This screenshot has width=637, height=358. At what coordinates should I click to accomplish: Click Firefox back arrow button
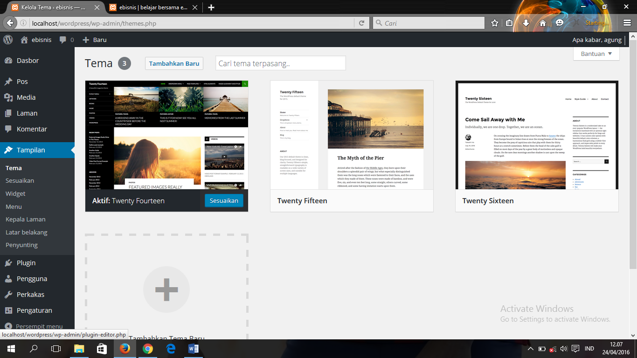(10, 23)
